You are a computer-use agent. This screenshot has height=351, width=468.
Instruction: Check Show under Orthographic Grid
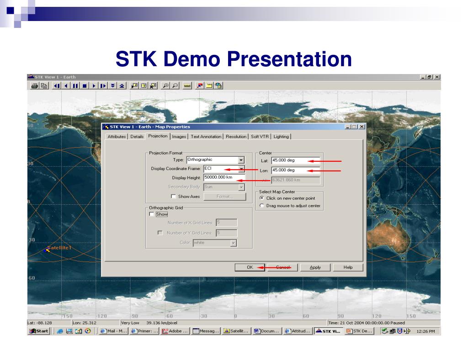point(152,214)
